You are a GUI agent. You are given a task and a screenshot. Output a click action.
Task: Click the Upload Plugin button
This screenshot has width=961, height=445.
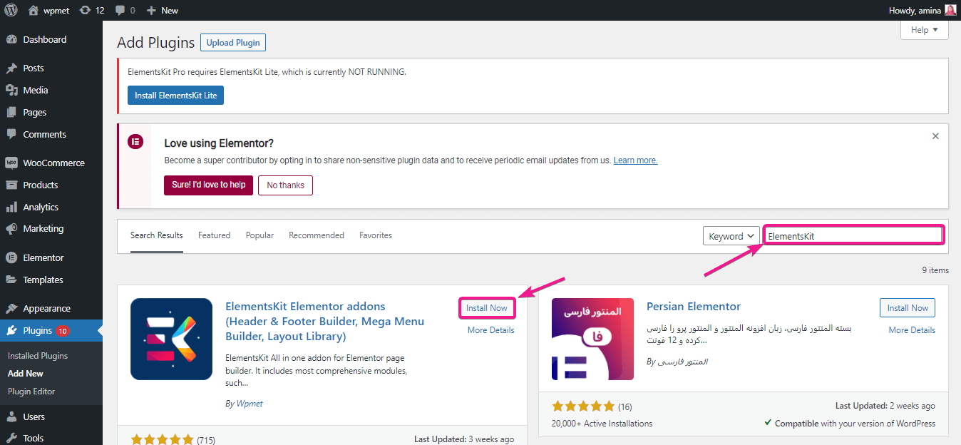pyautogui.click(x=233, y=43)
